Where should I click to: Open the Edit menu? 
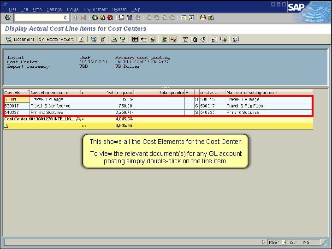(24, 9)
